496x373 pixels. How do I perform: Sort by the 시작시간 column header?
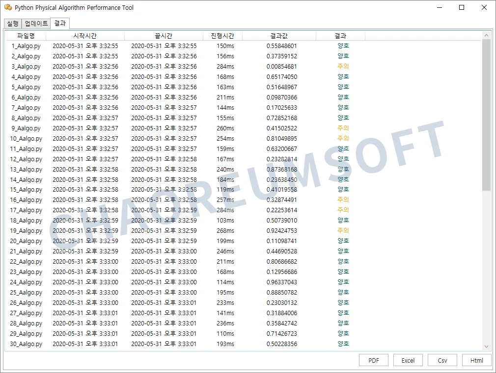pyautogui.click(x=85, y=36)
